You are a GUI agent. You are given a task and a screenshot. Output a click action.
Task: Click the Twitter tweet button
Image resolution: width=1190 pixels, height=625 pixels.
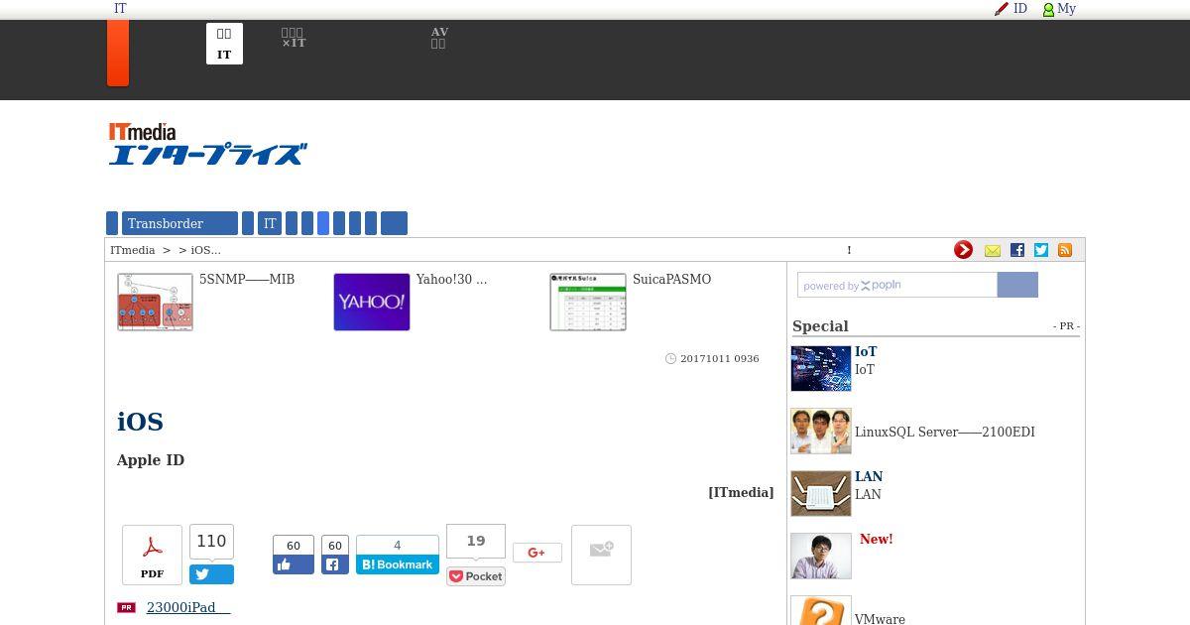pos(211,574)
